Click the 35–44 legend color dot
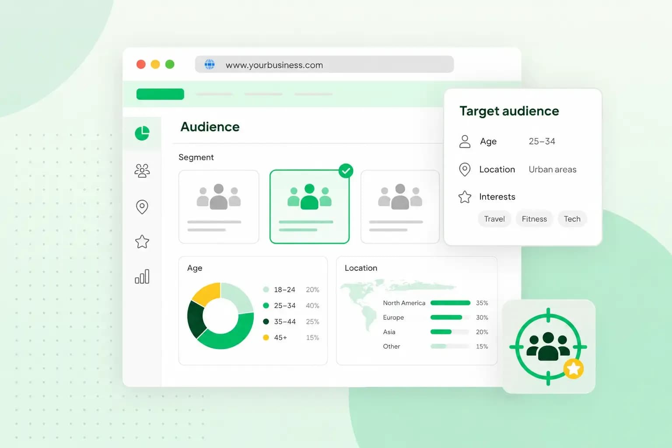The image size is (672, 448). [x=266, y=322]
